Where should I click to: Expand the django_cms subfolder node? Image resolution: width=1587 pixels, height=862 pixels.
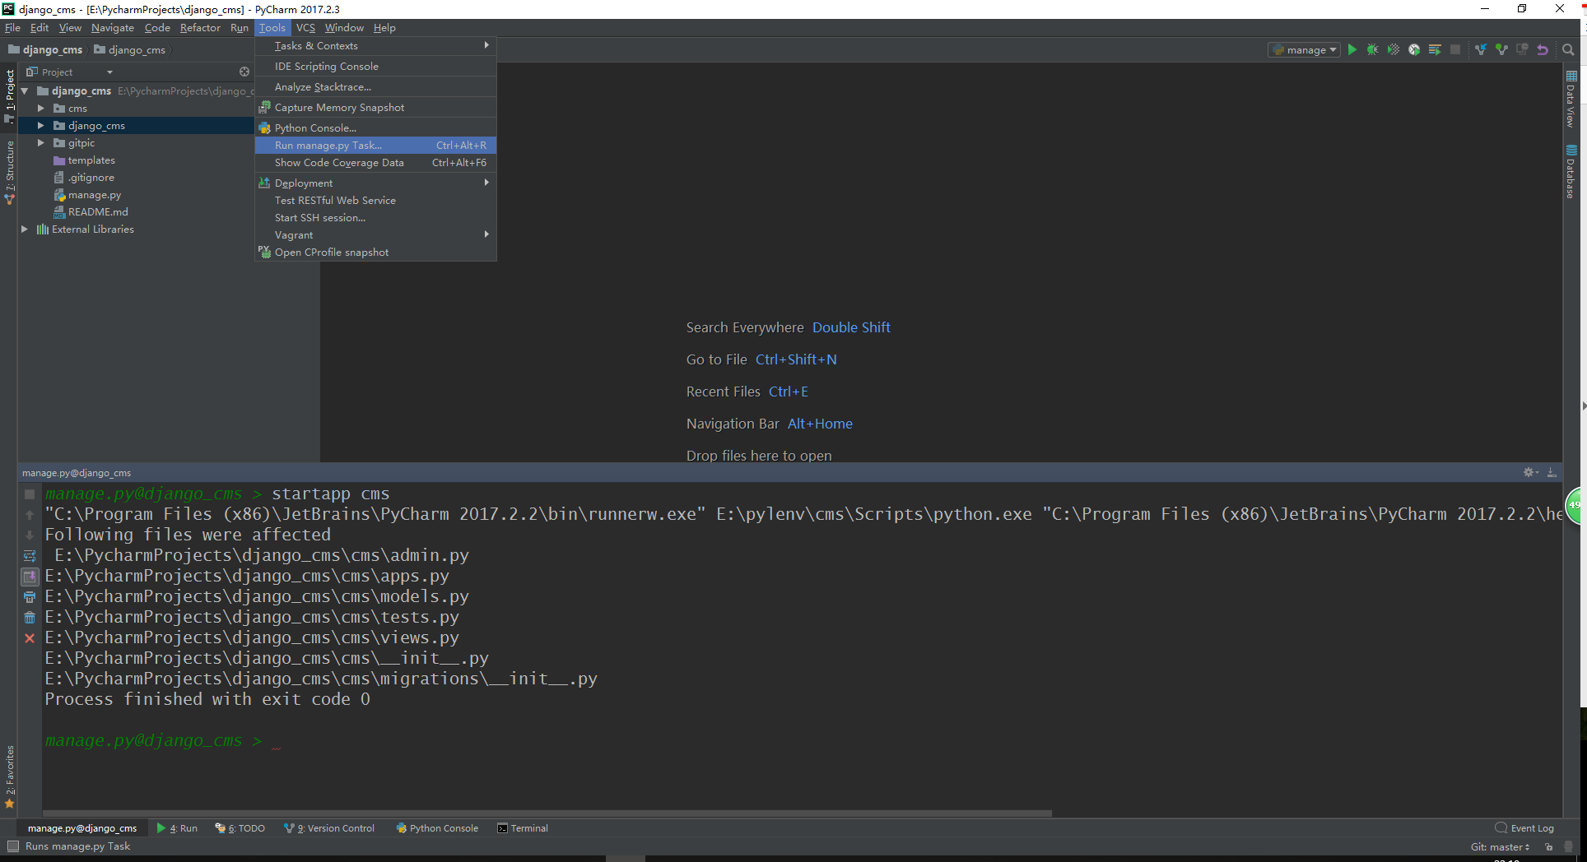[x=40, y=126]
